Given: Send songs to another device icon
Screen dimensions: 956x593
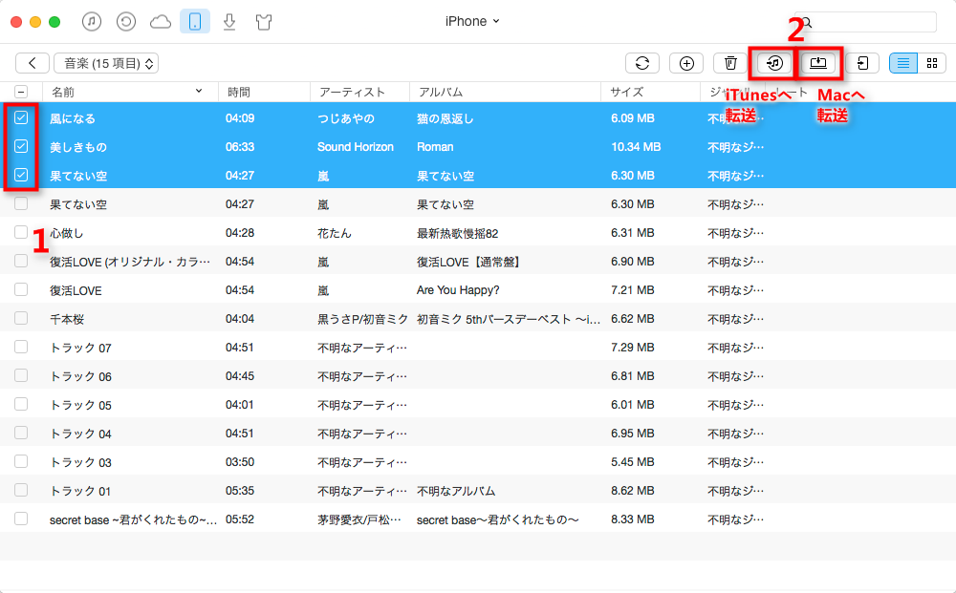Looking at the screenshot, I should coord(862,63).
